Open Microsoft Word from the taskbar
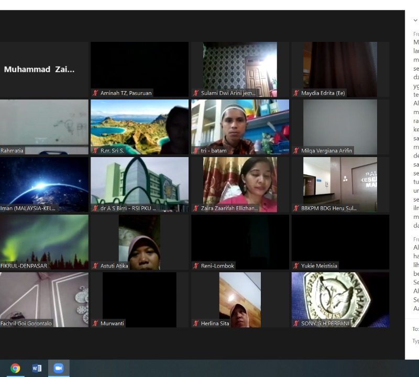 pos(37,368)
